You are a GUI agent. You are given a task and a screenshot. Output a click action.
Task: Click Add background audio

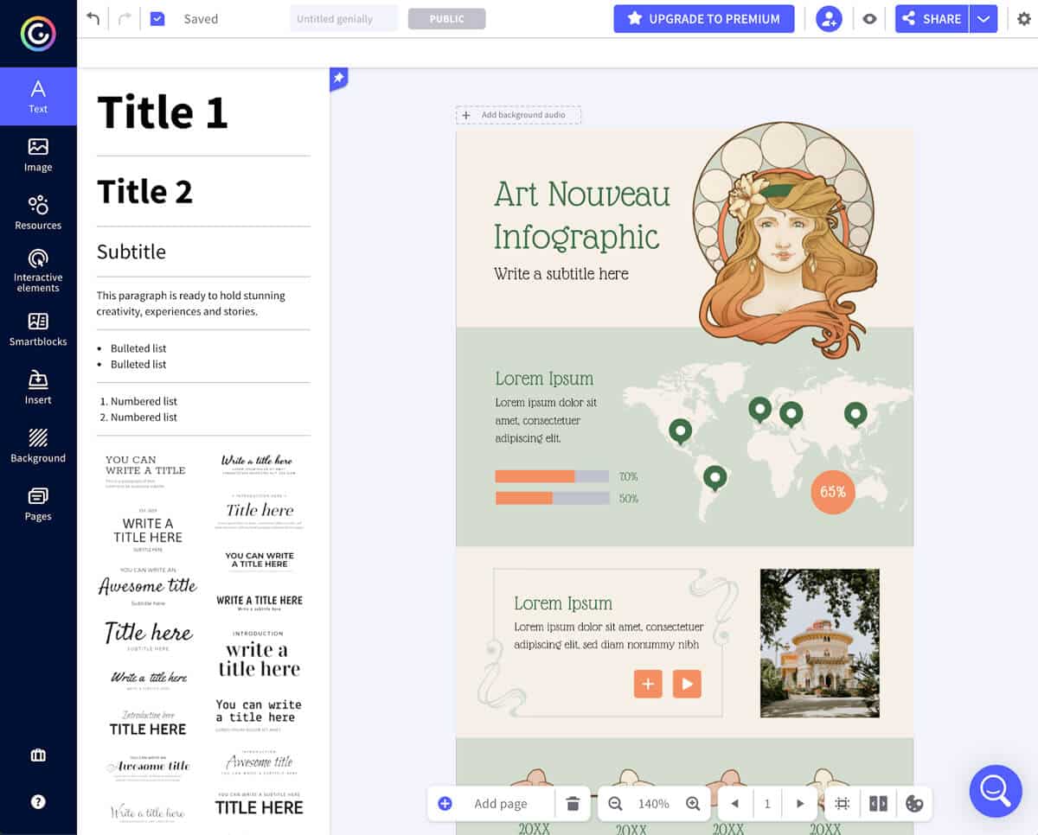[x=518, y=115]
